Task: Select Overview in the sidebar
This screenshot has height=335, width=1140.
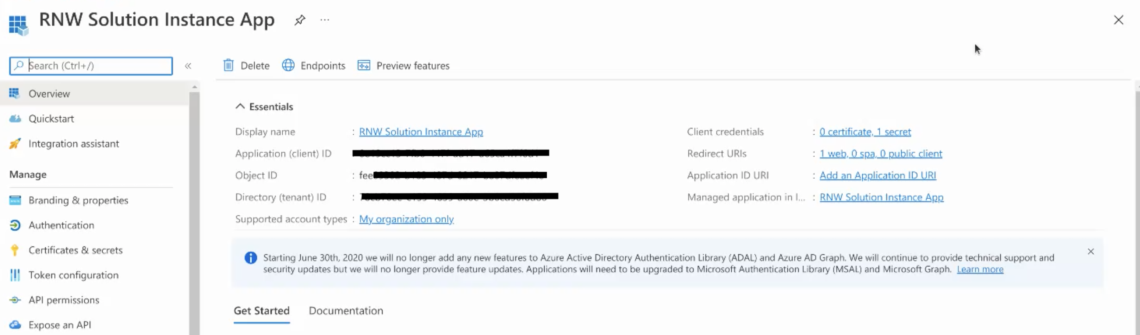Action: pyautogui.click(x=94, y=94)
